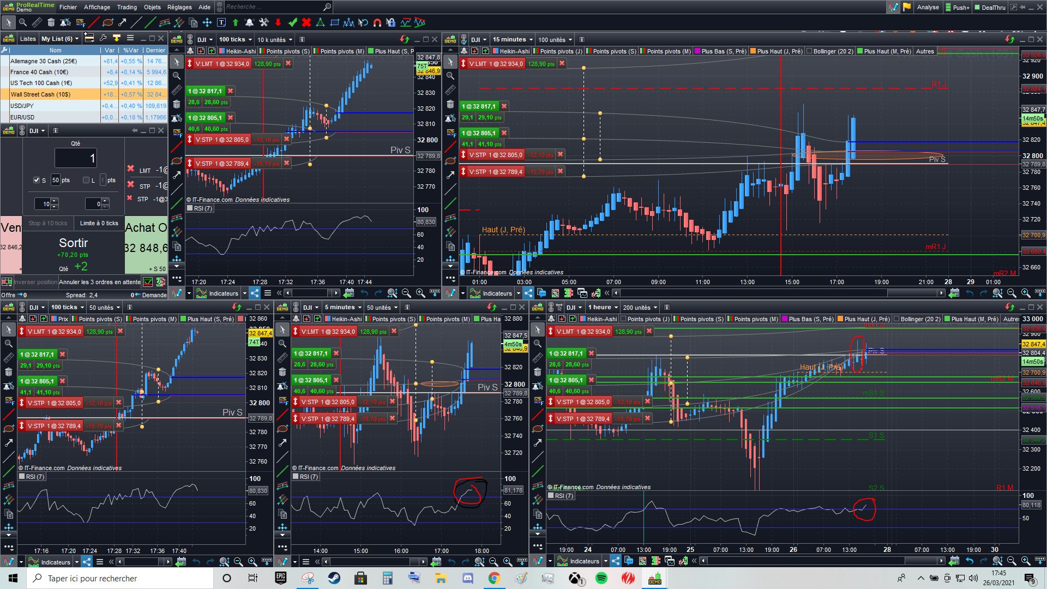Expand the 200 unités dropdown on 1 heure chart
Image resolution: width=1047 pixels, height=589 pixels.
pos(640,307)
